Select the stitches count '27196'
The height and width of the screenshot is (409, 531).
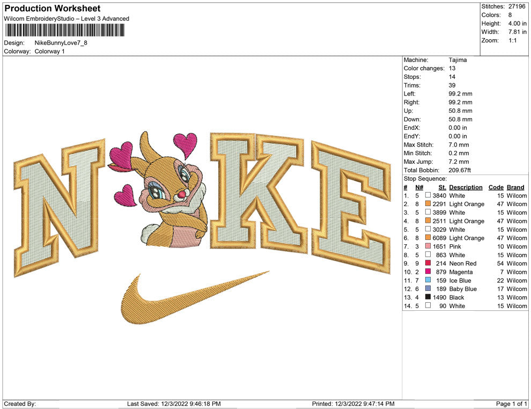pos(517,6)
